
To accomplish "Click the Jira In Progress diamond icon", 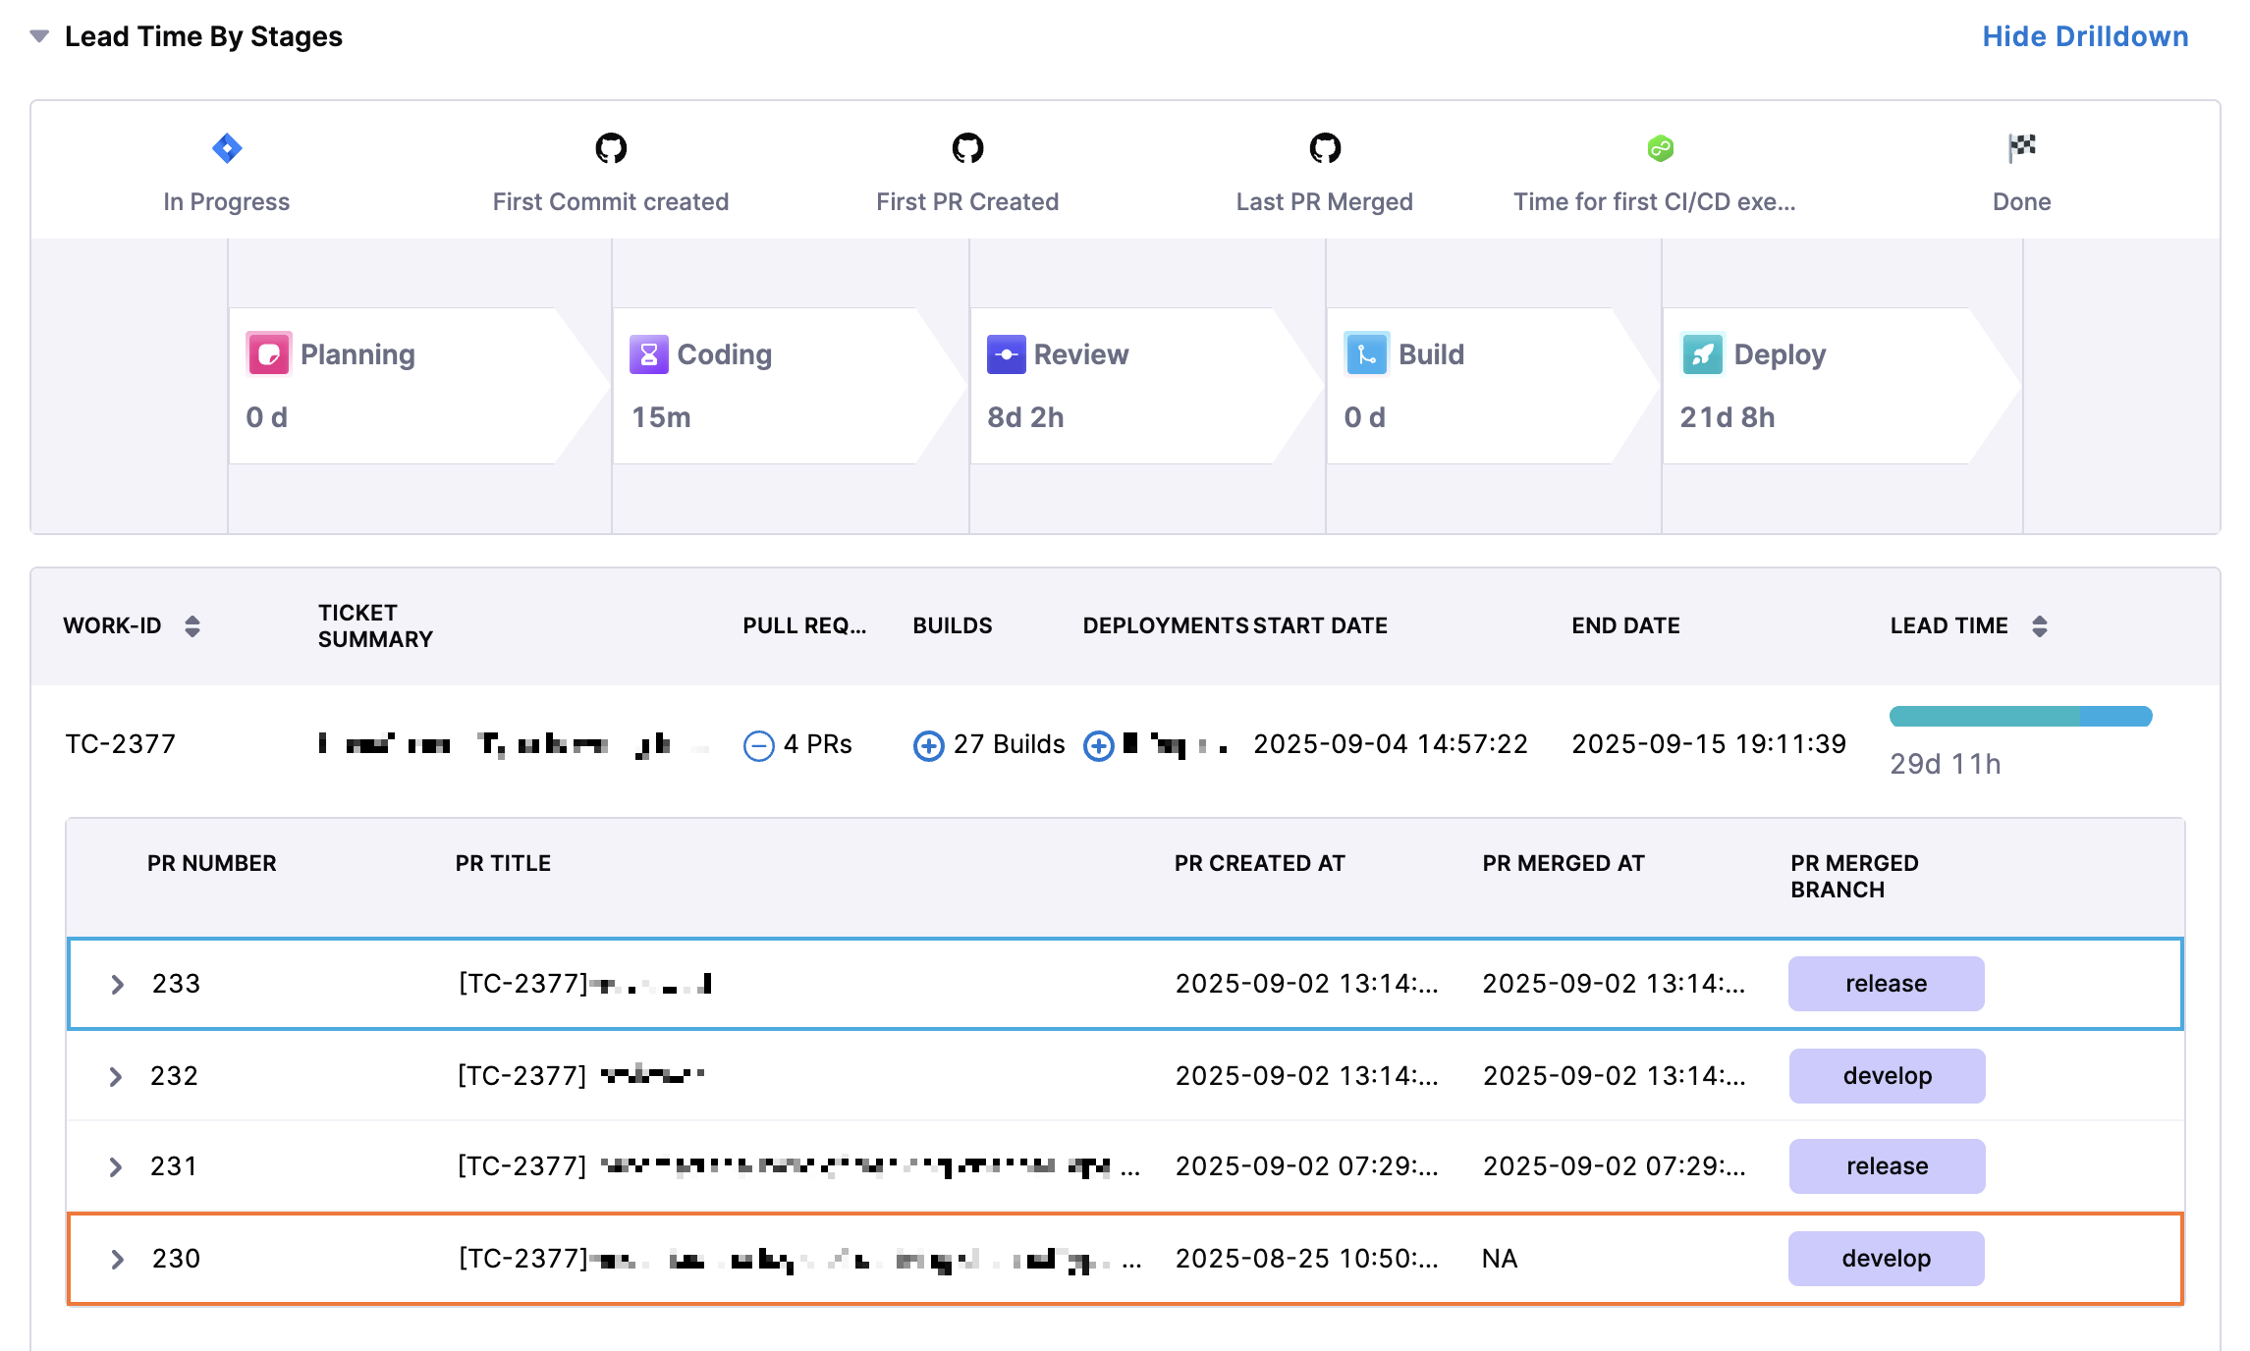I will (227, 148).
